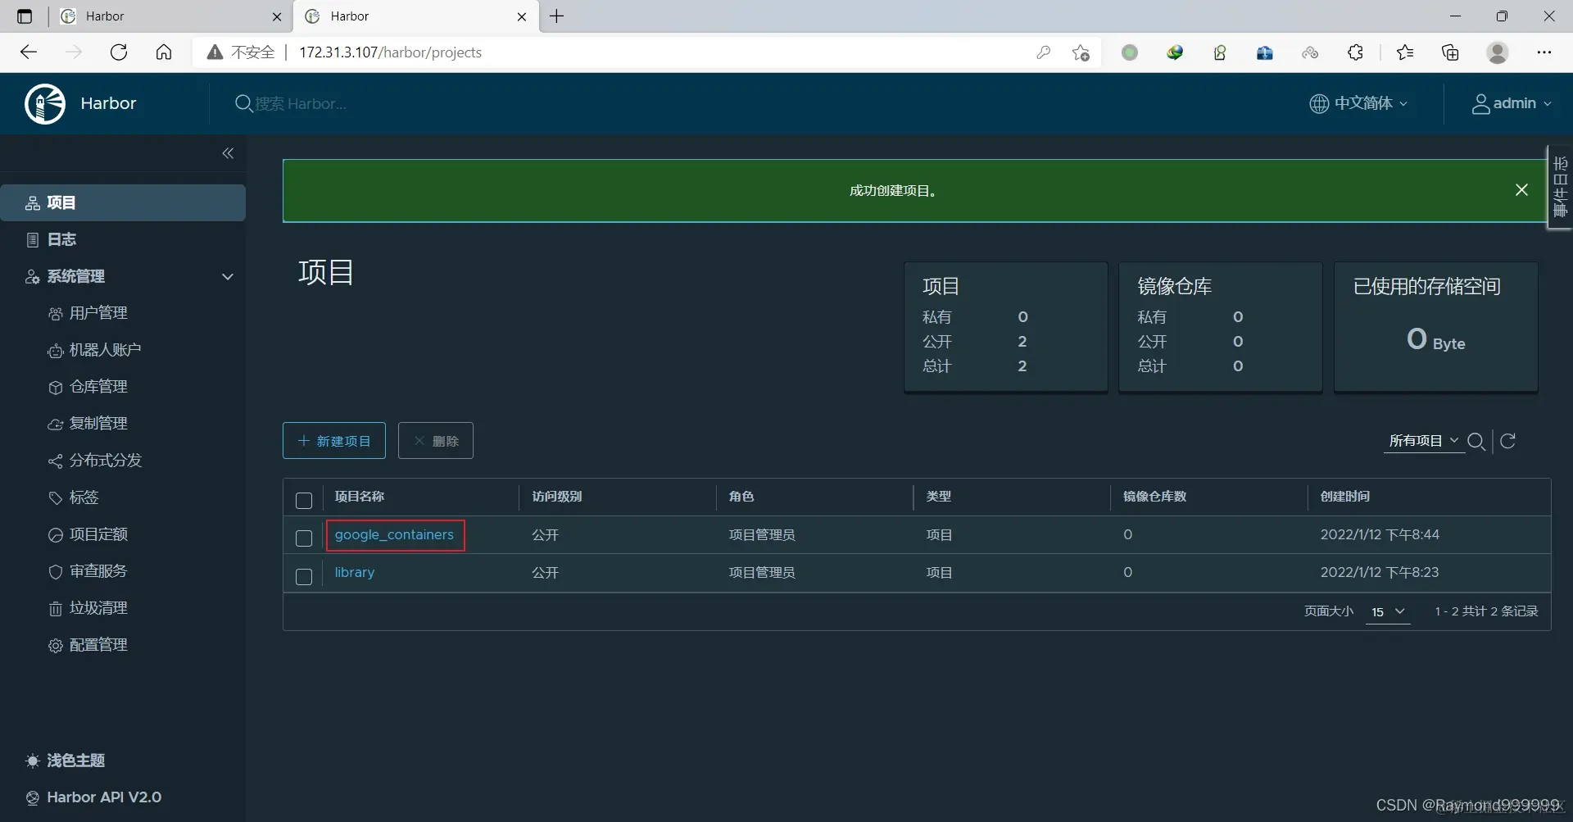This screenshot has height=822, width=1573.
Task: Open browser extensions puzzle icon
Action: 1355,52
